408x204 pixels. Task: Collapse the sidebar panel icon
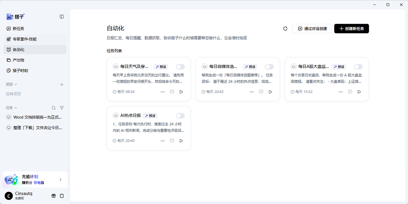[x=62, y=16]
